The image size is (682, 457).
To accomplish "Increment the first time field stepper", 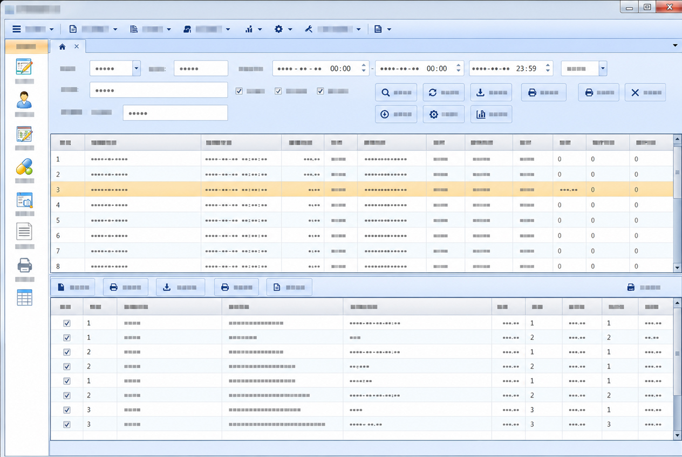I will (364, 65).
